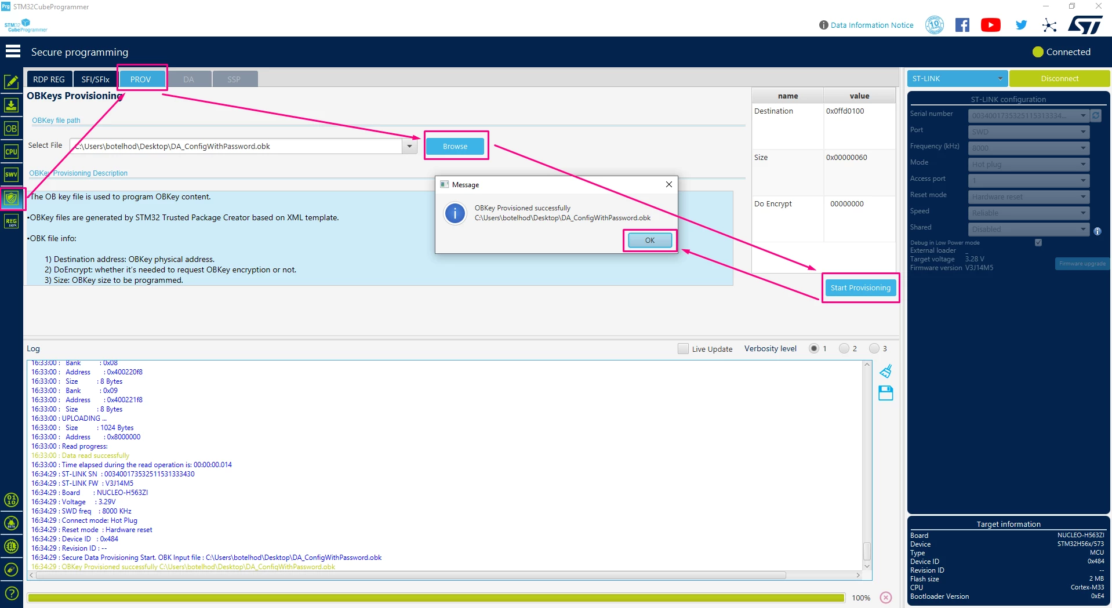Switch to the DA tab
This screenshot has height=608, width=1112.
coord(188,79)
